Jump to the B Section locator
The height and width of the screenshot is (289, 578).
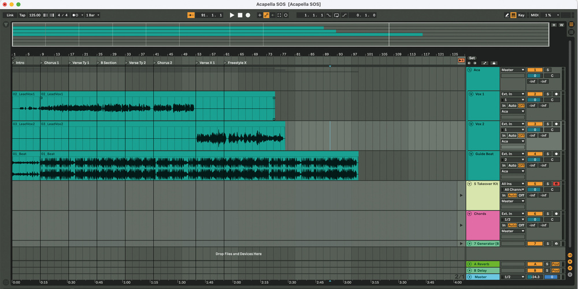107,63
